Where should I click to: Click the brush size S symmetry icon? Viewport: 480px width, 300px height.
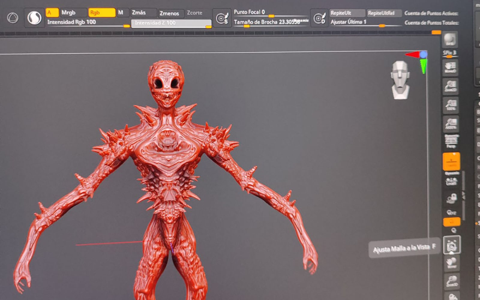(x=222, y=18)
